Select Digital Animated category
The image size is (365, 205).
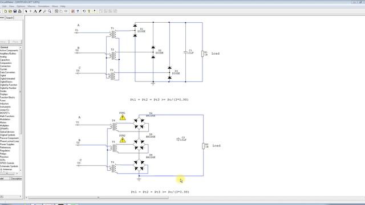[x=7, y=79]
